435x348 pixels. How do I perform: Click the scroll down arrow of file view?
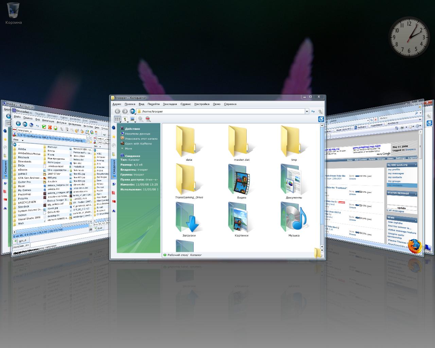point(322,250)
